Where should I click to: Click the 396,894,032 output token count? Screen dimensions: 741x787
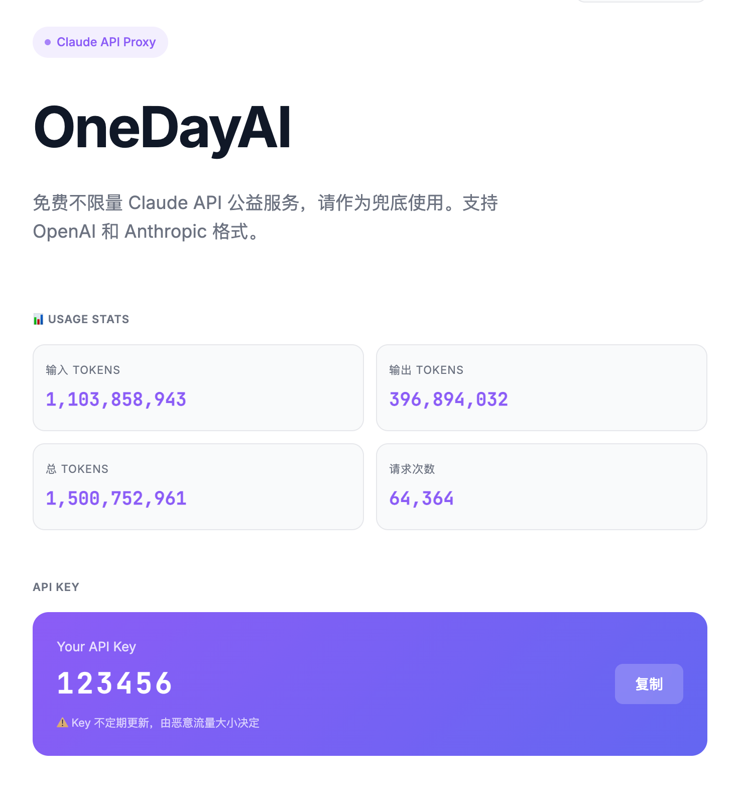pos(449,400)
